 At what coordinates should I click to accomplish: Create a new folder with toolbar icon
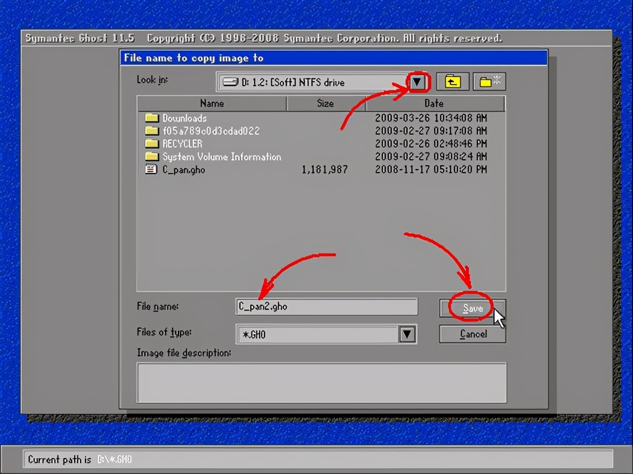click(x=489, y=82)
